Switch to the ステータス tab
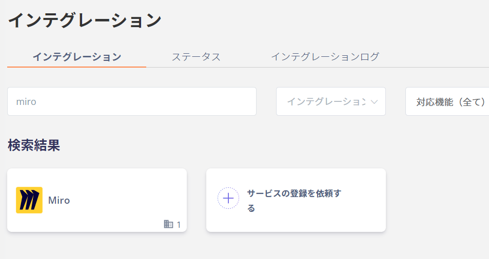 click(196, 57)
